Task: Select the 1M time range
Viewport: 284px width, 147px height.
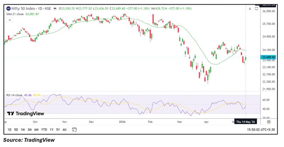Action: 23,130
